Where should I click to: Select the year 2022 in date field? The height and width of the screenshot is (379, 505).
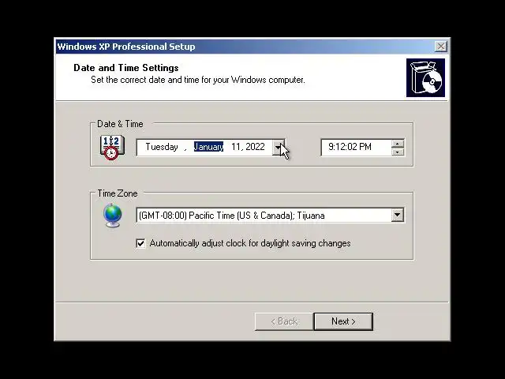[255, 147]
